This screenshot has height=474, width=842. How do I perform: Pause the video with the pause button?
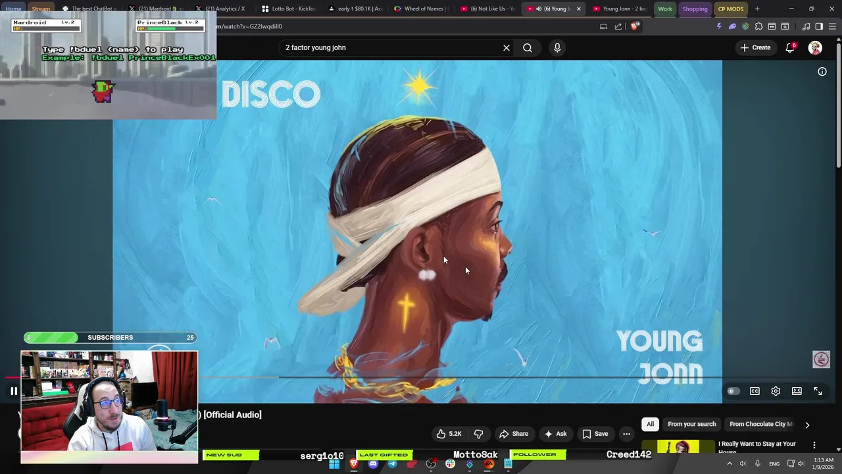[x=14, y=391]
